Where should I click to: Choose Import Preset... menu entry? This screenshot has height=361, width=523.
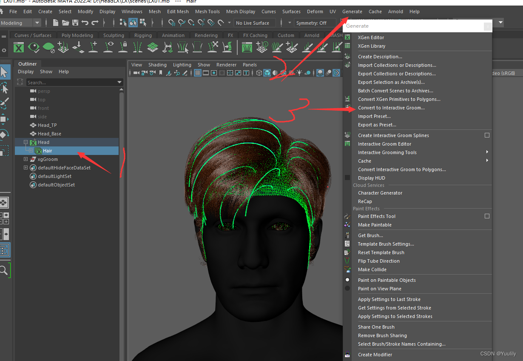pyautogui.click(x=374, y=116)
